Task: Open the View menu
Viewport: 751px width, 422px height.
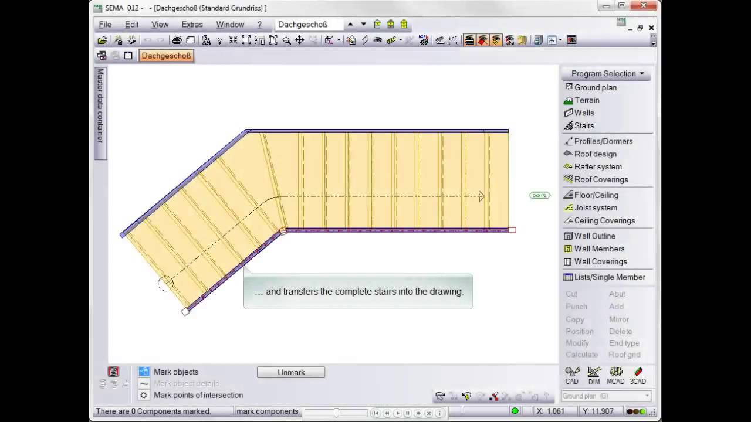Action: 160,25
